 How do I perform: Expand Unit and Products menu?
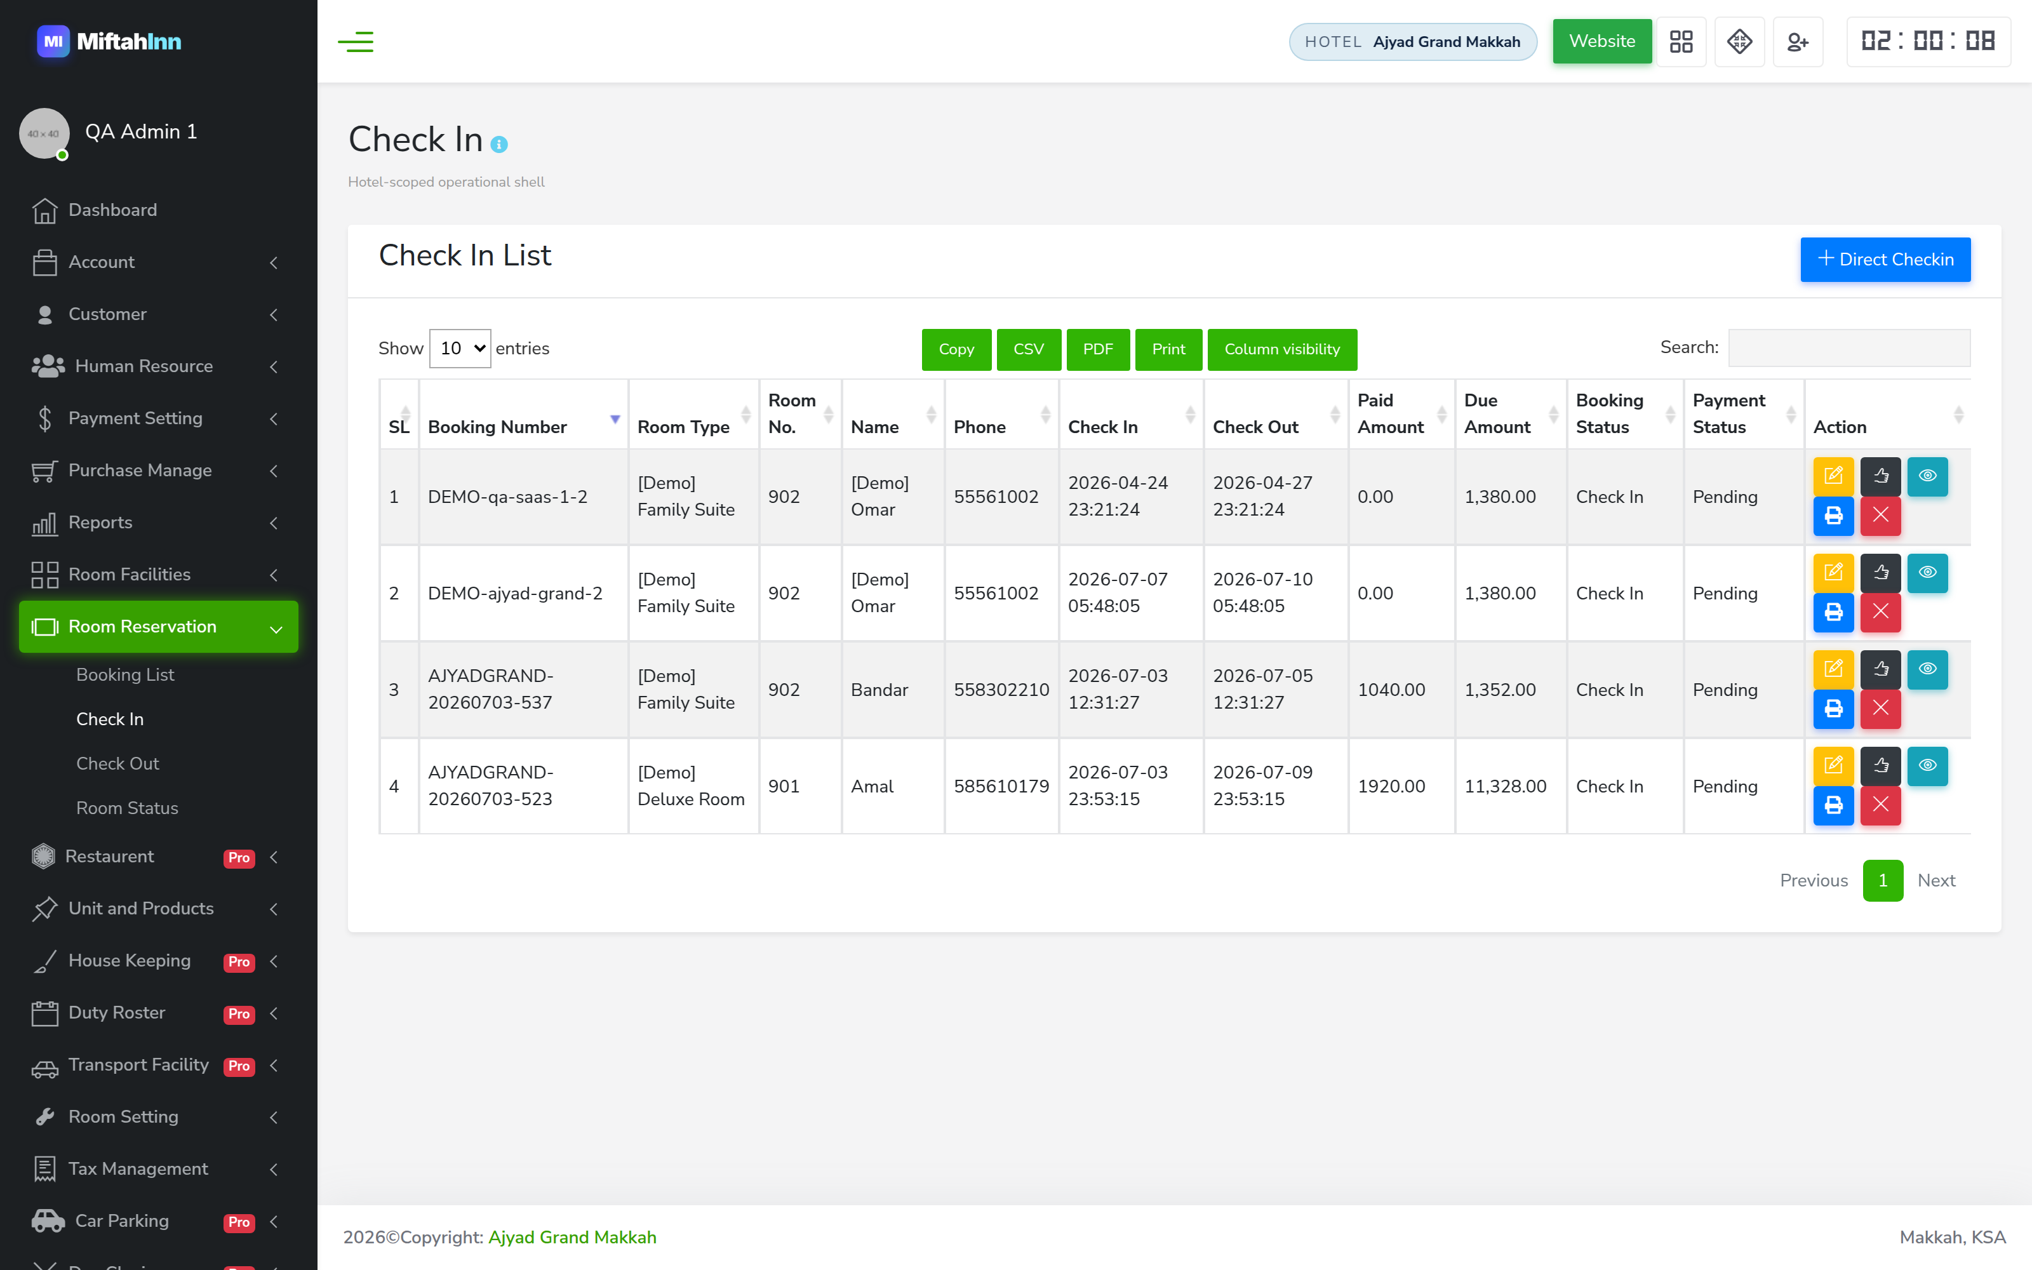(x=159, y=909)
